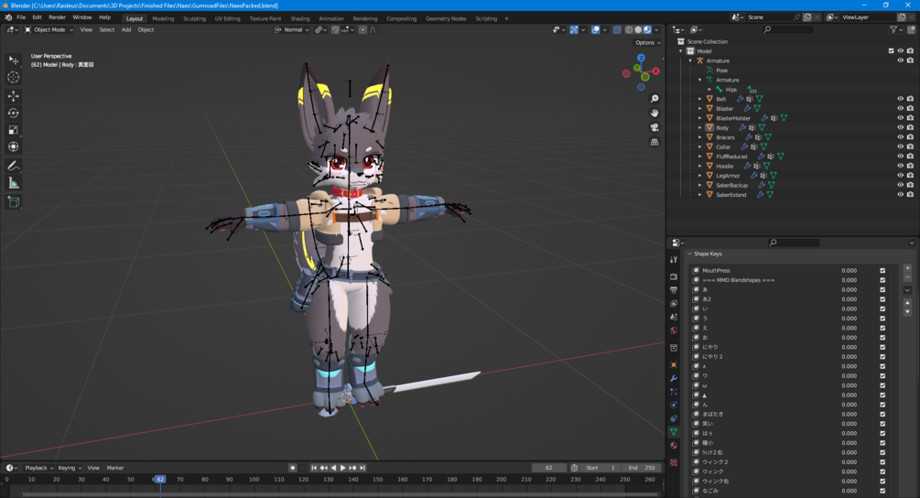Collapse the Model collection
The image size is (920, 498).
[x=680, y=51]
